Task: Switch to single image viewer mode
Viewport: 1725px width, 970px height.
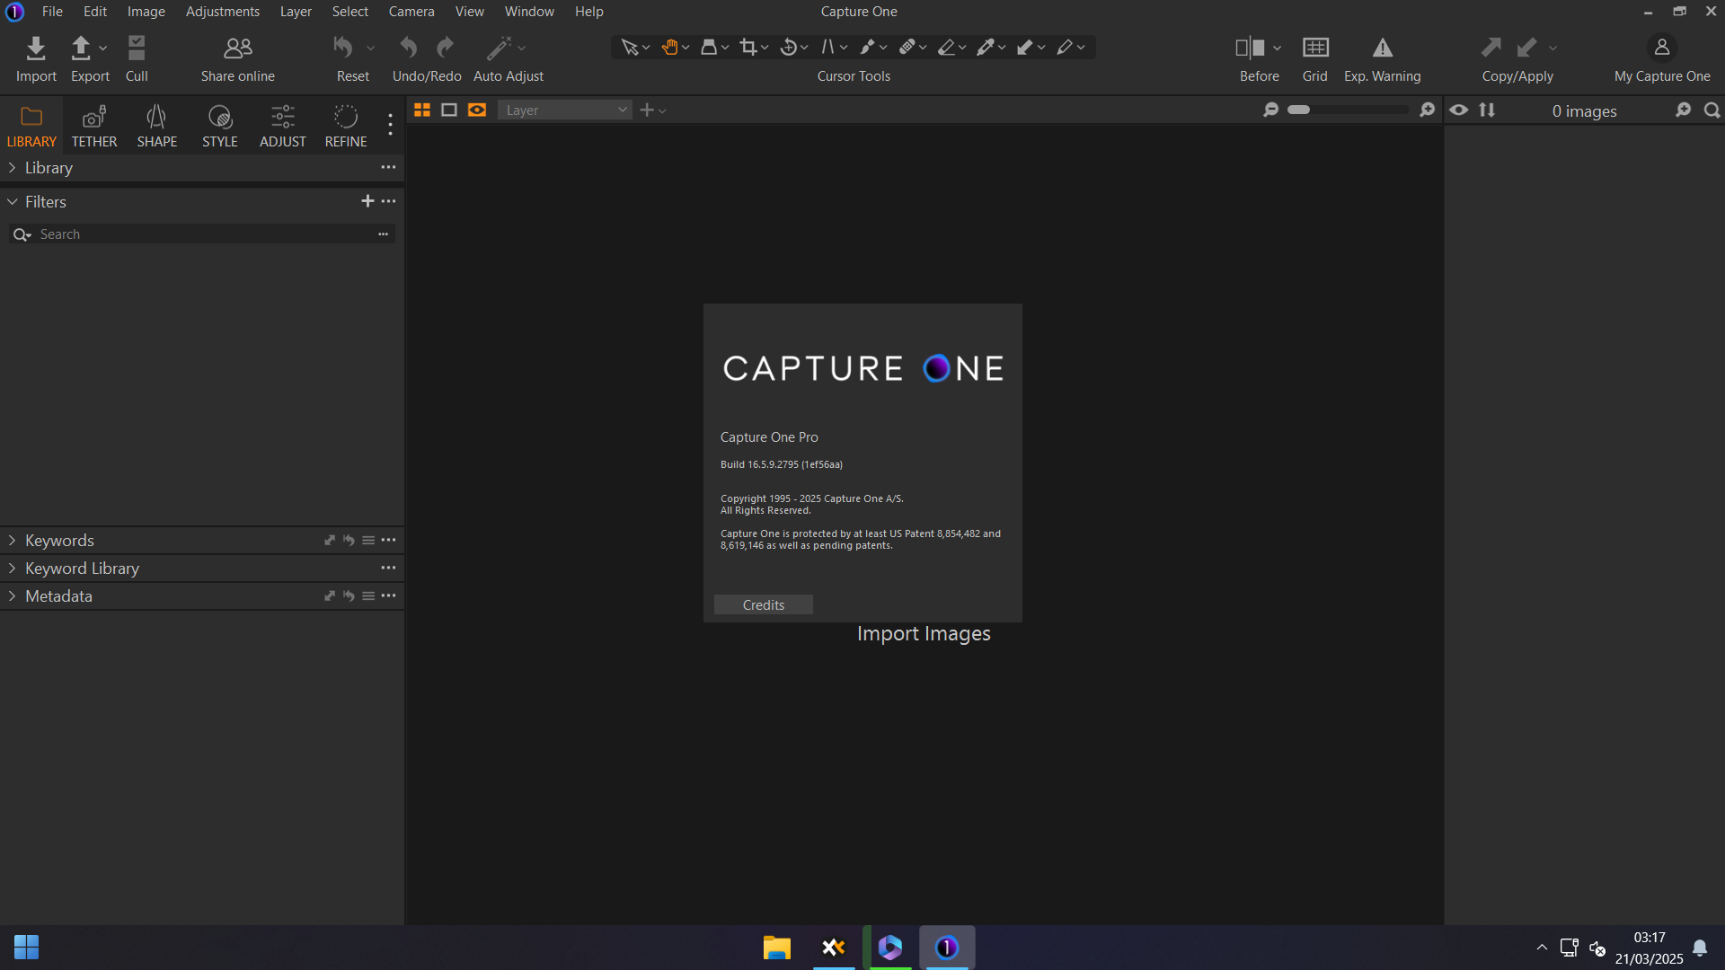Action: coord(449,110)
